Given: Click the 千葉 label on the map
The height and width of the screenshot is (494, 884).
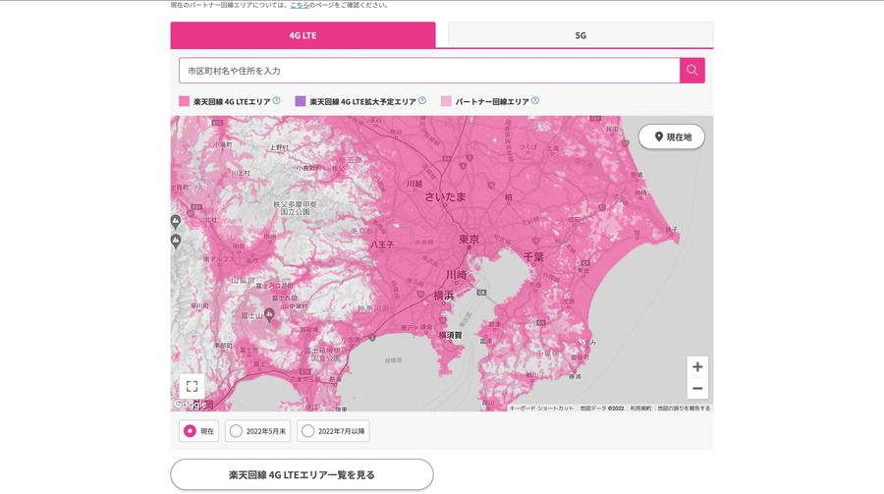Looking at the screenshot, I should [x=532, y=257].
